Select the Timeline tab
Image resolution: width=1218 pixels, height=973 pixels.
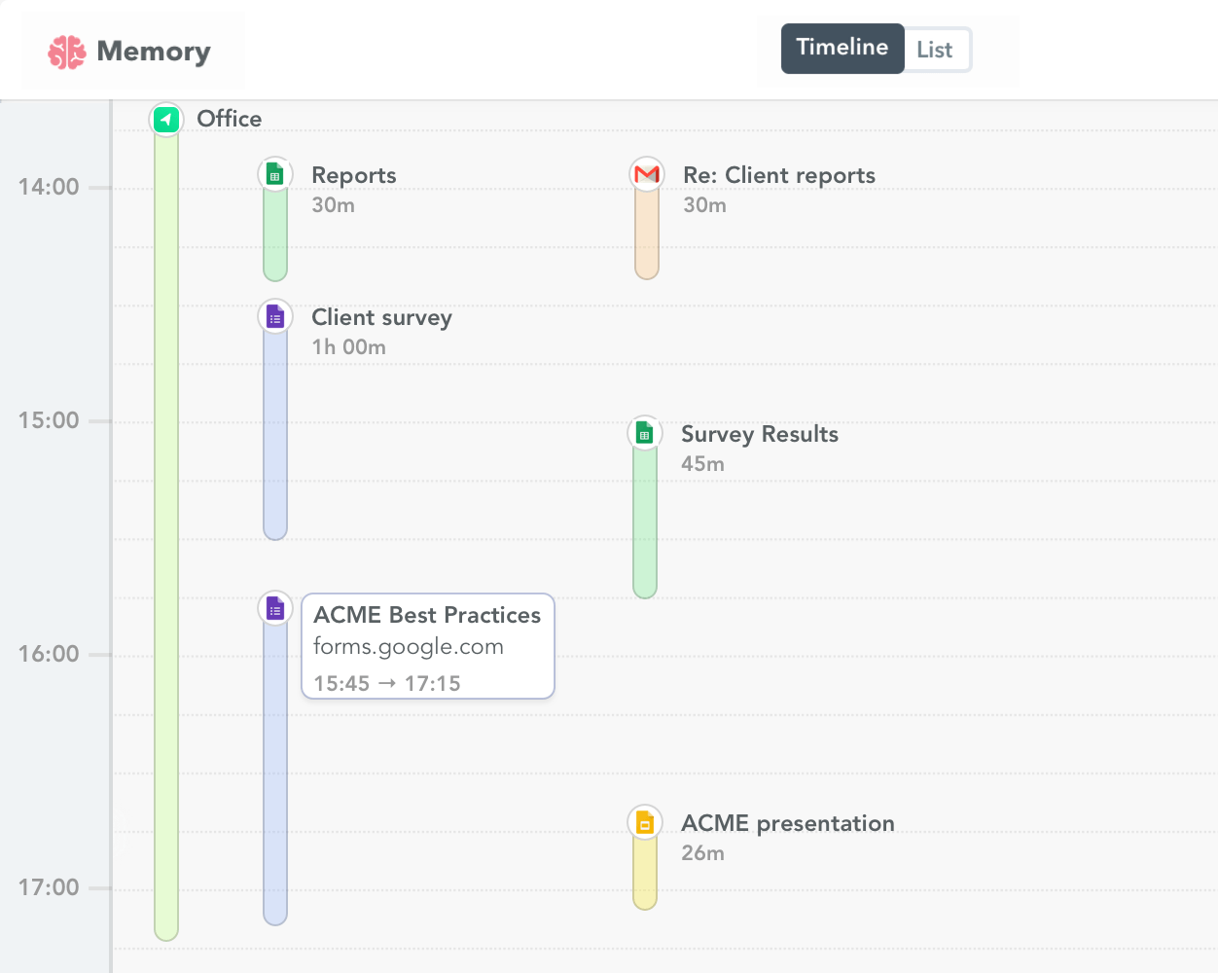pyautogui.click(x=842, y=48)
